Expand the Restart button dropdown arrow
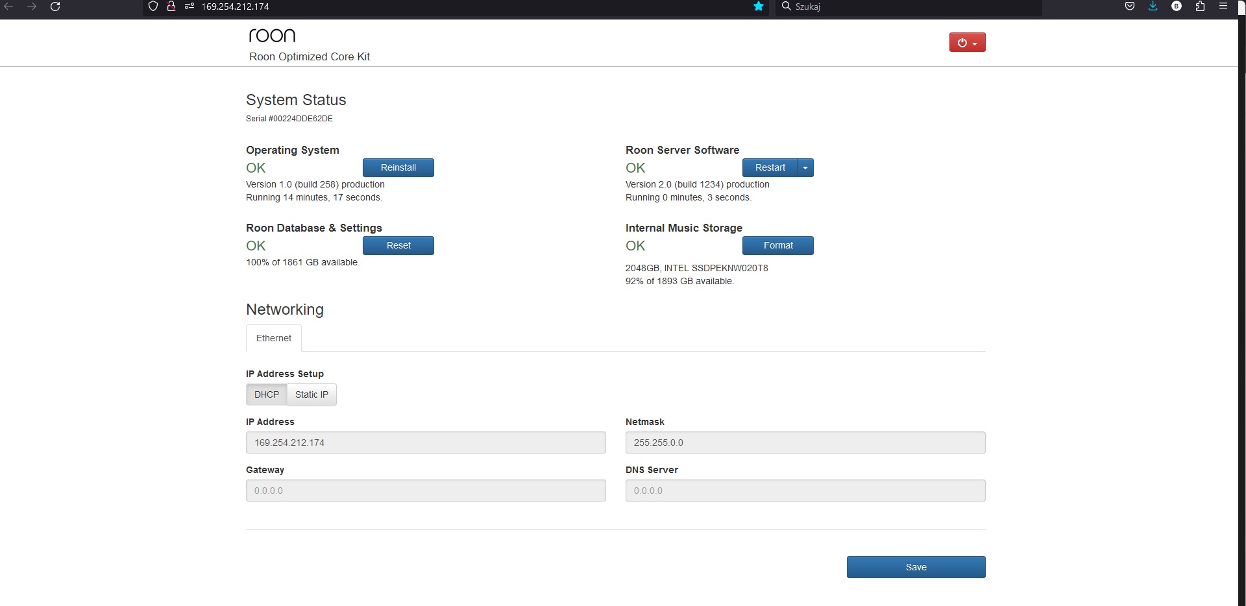 pos(805,167)
